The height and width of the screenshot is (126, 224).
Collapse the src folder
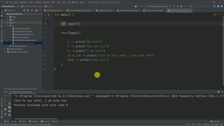(8, 26)
